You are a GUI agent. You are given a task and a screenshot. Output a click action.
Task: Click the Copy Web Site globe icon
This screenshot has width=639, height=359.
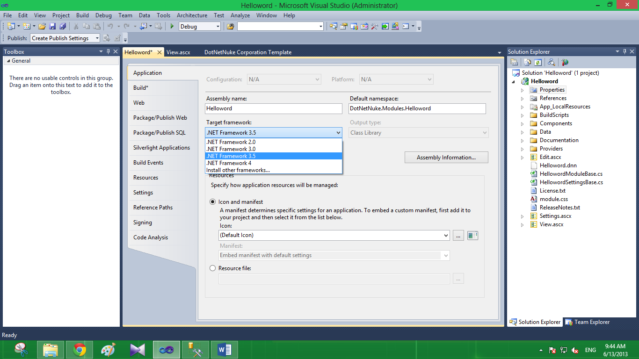pos(565,62)
